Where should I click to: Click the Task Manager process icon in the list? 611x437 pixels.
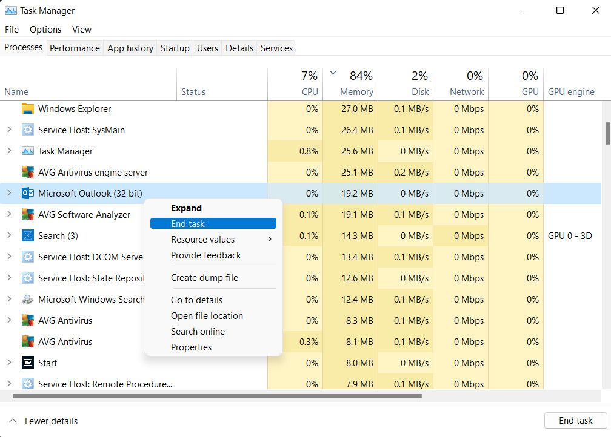[x=27, y=151]
